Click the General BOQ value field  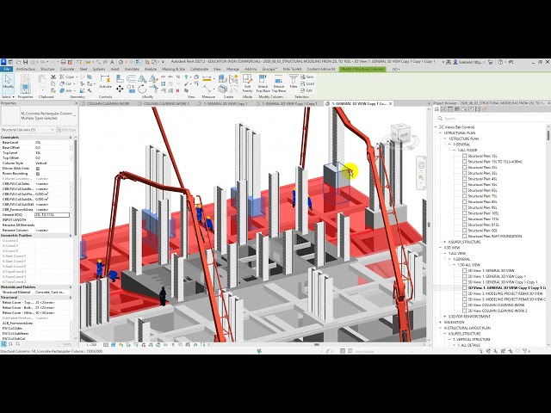52,215
